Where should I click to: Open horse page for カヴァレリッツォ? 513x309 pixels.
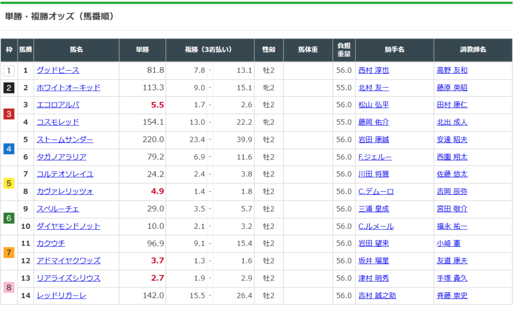point(65,192)
